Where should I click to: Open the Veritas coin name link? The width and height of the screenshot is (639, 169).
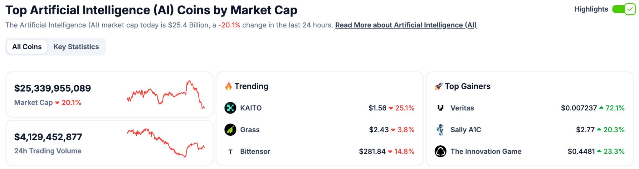(462, 108)
